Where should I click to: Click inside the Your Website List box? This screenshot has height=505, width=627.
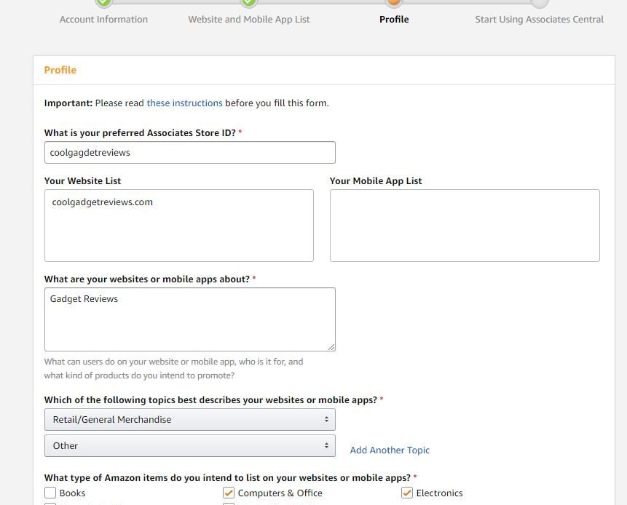point(178,226)
